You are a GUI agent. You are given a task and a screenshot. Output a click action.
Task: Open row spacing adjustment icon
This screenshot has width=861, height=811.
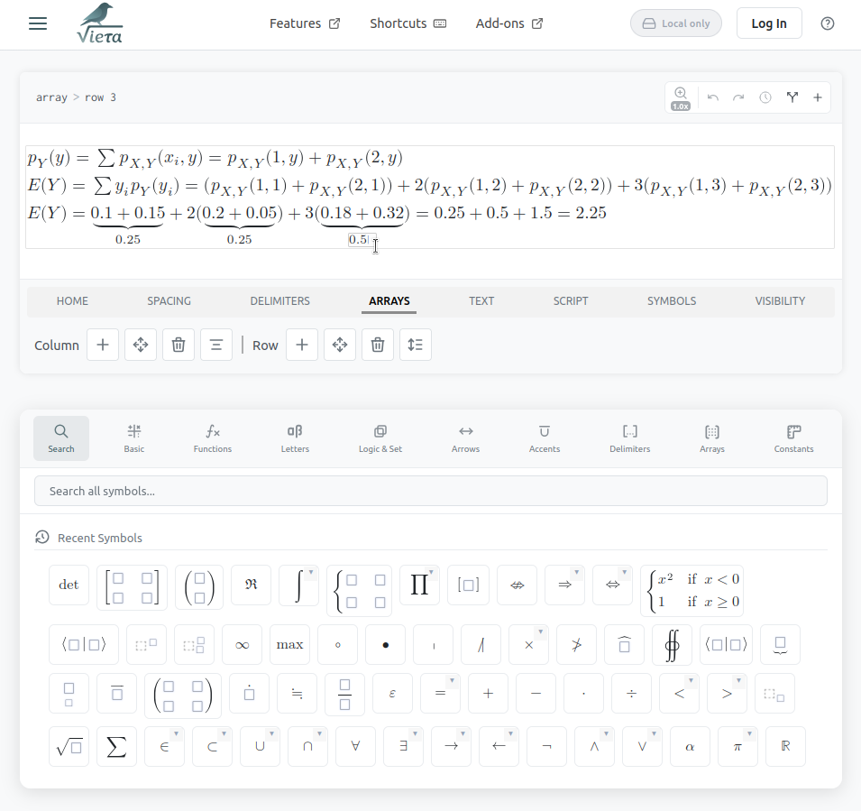pyautogui.click(x=415, y=345)
